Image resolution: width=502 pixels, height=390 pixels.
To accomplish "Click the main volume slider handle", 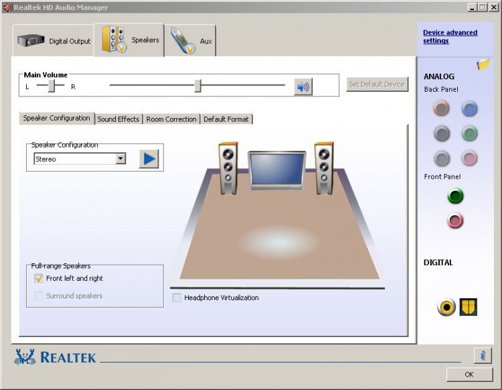I will 198,86.
